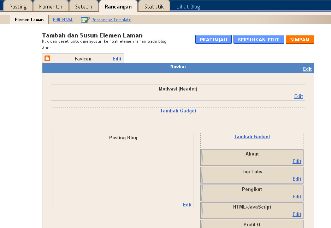Grab the Pengikut gadget drag handle

coord(202,193)
